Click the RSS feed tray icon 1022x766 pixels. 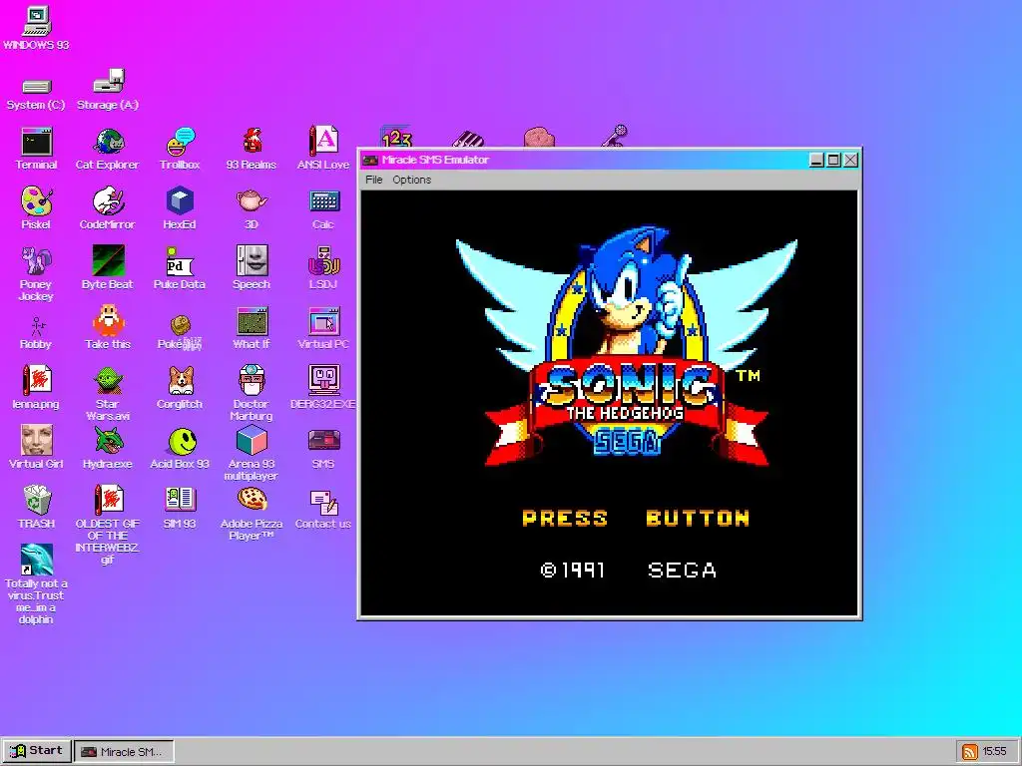[x=970, y=752]
